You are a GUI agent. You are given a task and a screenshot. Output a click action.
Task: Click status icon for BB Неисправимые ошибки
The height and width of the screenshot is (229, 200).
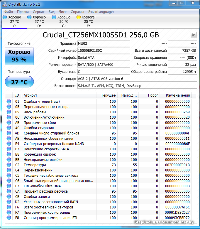(x=9, y=159)
